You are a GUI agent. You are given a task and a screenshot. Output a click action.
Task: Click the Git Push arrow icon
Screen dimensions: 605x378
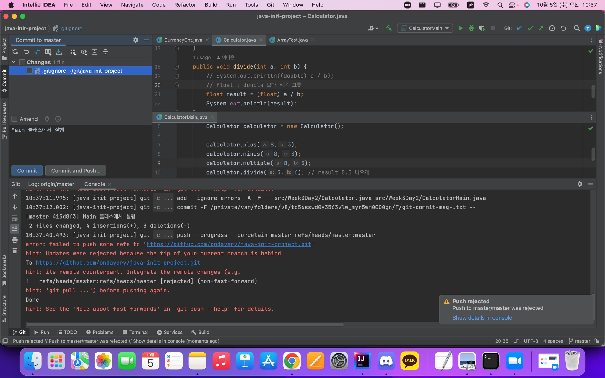coord(541,28)
